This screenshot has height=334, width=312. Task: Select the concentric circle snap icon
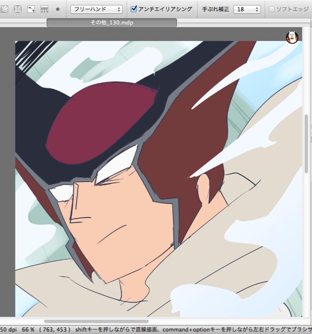[x=18, y=9]
